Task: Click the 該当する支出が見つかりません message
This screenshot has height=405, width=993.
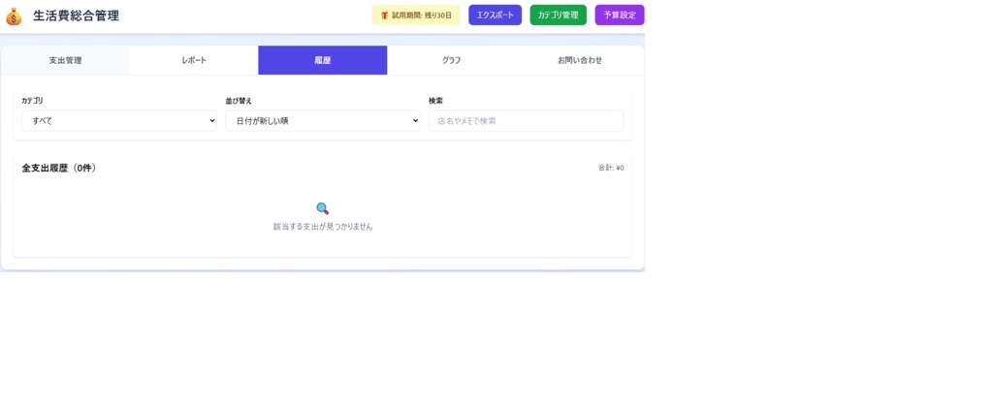Action: click(323, 227)
